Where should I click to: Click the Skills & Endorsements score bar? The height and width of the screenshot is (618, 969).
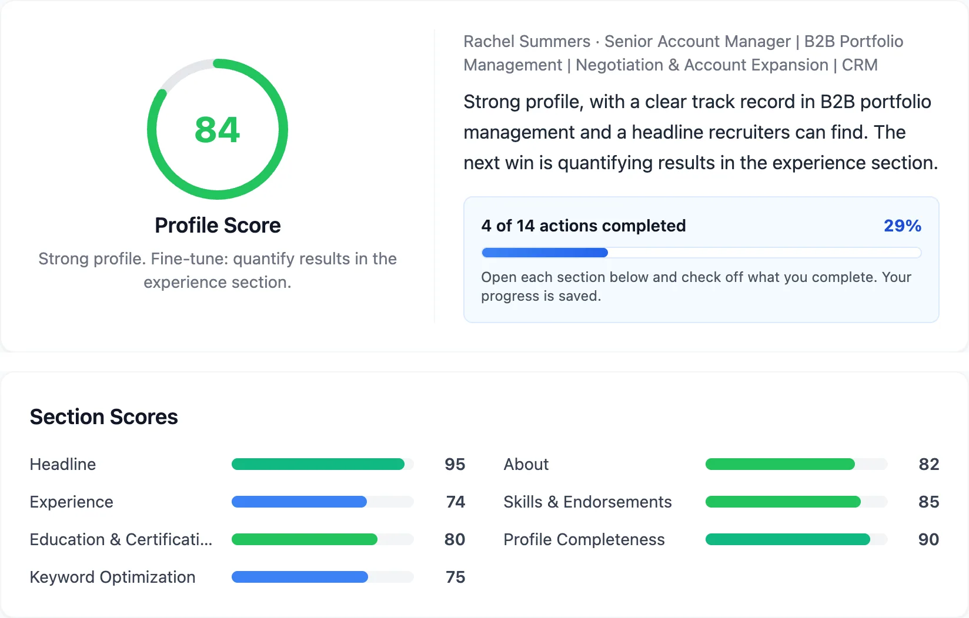(x=796, y=502)
